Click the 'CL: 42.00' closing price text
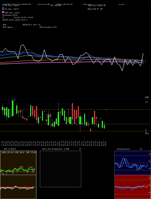 point(56,5)
